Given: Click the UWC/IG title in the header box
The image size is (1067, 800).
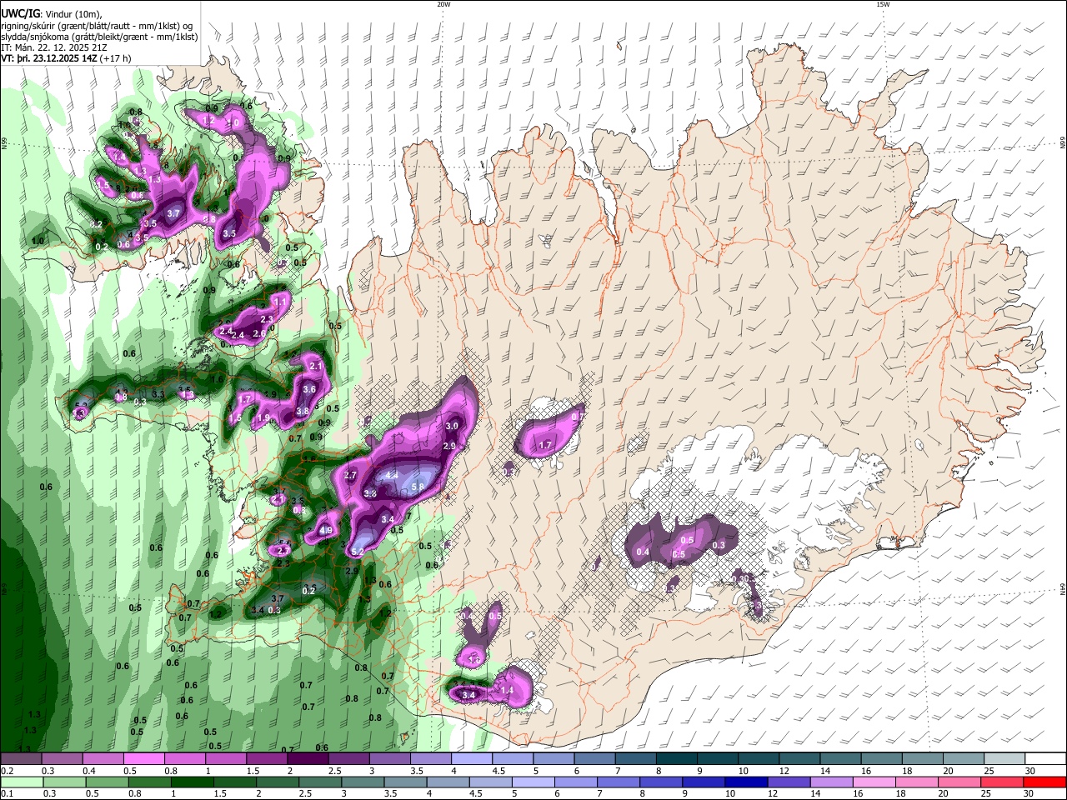Looking at the screenshot, I should (21, 12).
